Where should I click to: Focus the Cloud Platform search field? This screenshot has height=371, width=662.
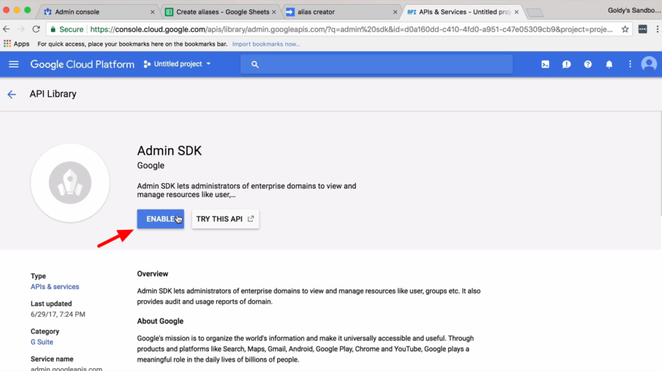[376, 65]
